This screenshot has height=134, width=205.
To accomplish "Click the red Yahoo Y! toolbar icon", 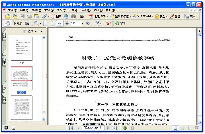I will (x=109, y=24).
